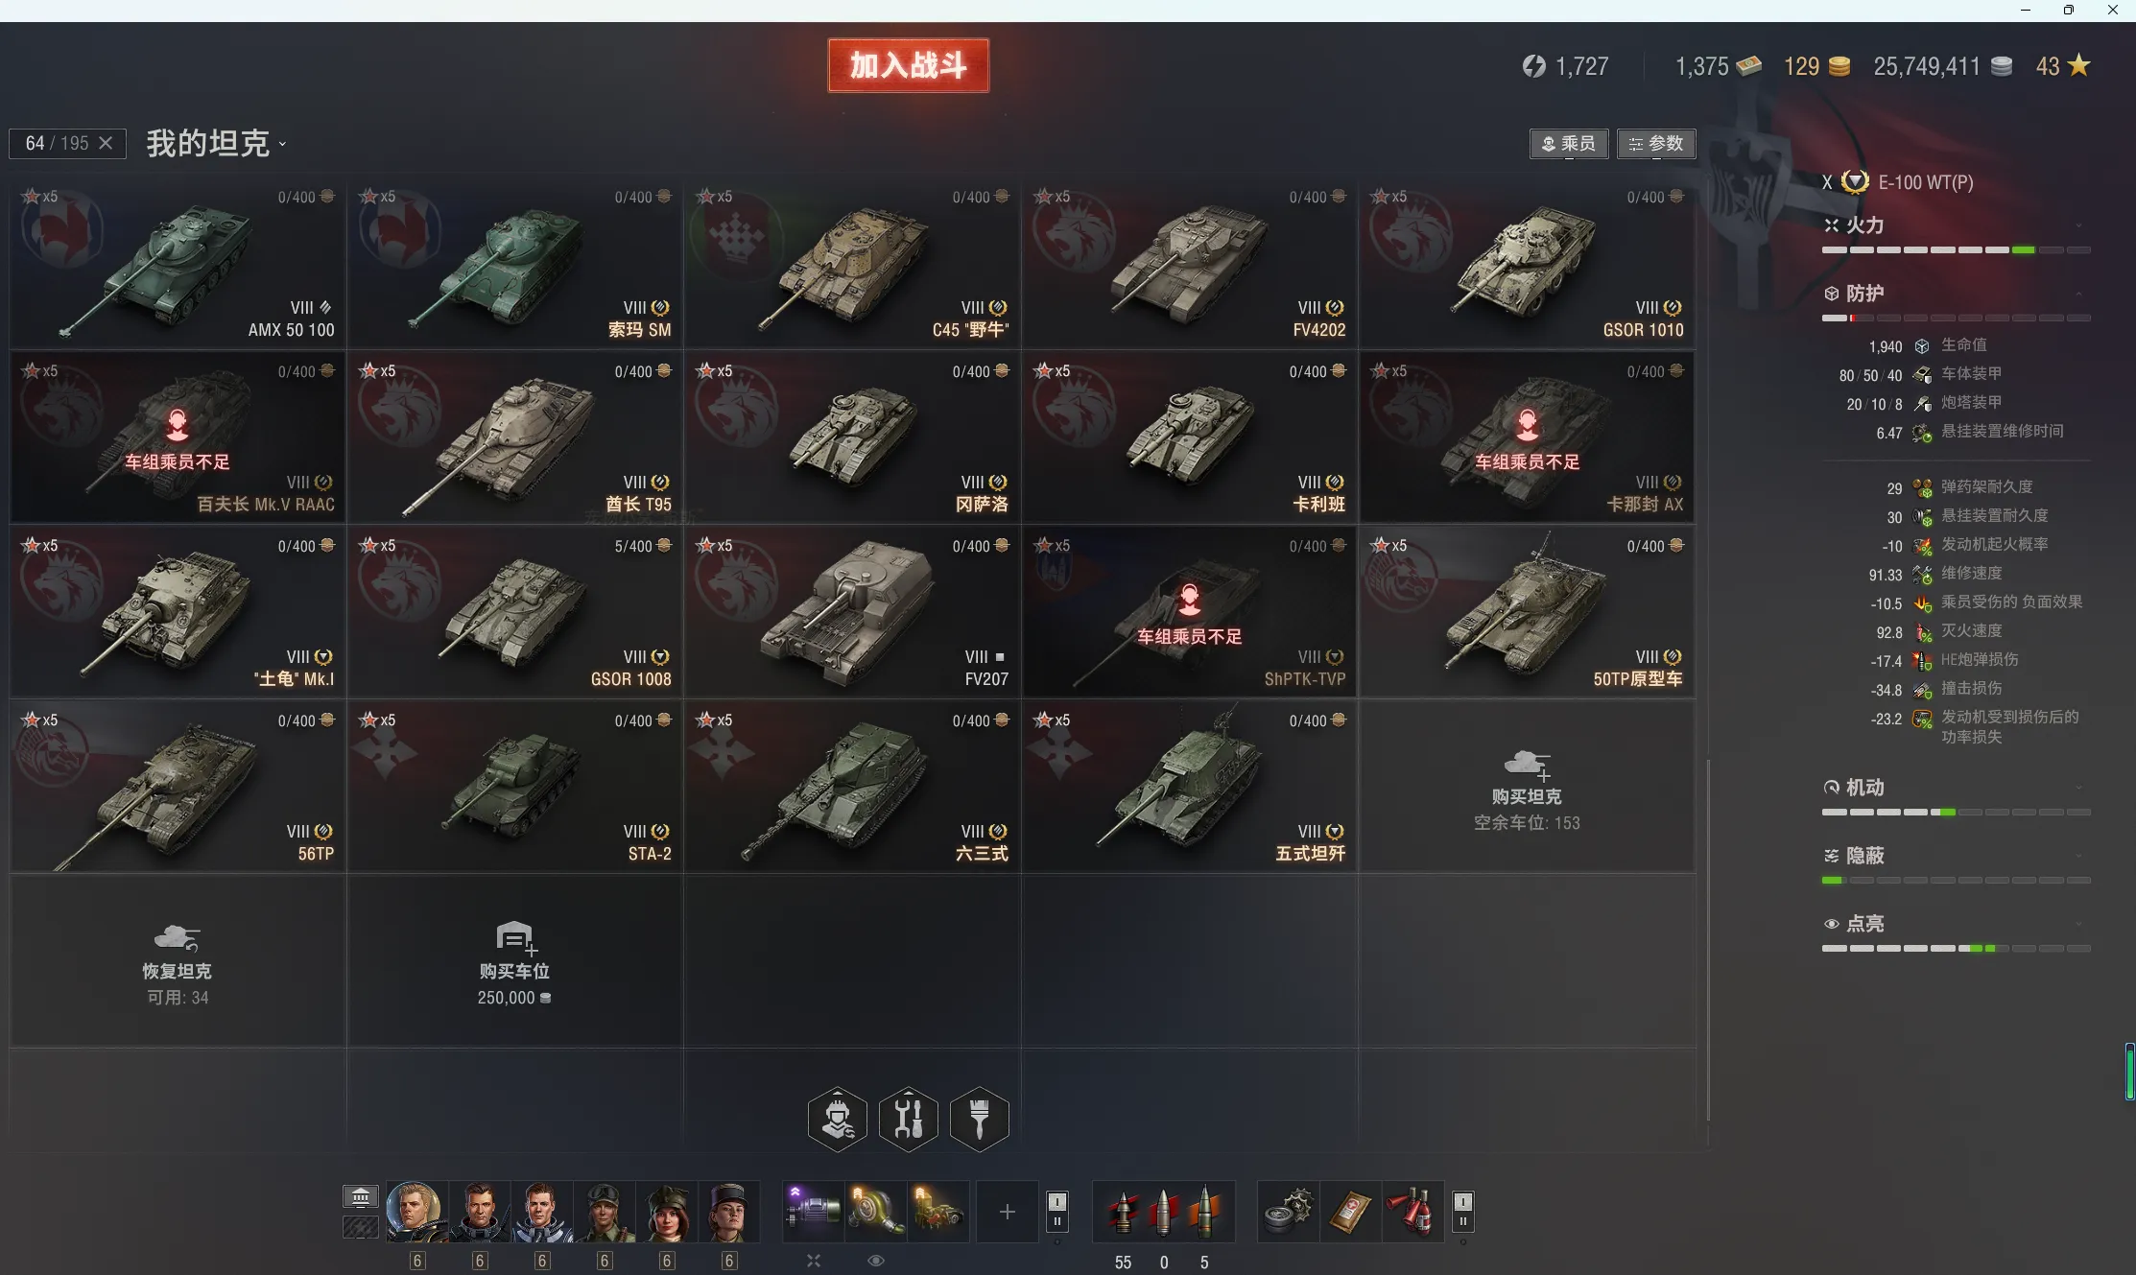Open the wrench maintenance hexagon icon

(x=908, y=1119)
